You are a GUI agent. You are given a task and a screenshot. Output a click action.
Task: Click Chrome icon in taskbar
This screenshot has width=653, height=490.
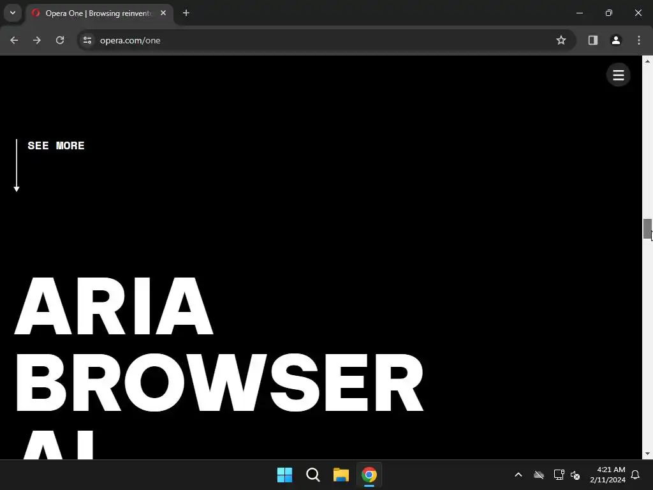click(369, 475)
